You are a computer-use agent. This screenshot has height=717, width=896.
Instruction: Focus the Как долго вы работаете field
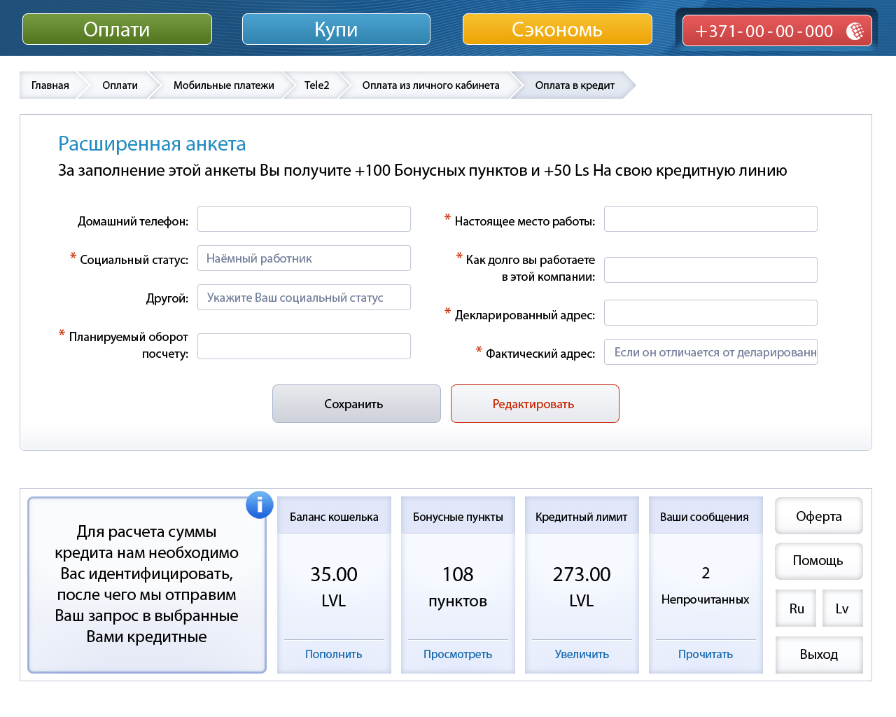tap(710, 270)
